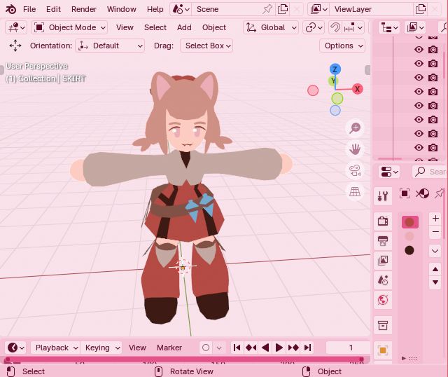The image size is (448, 377).
Task: Open the material slot specials chevron
Action: click(435, 251)
